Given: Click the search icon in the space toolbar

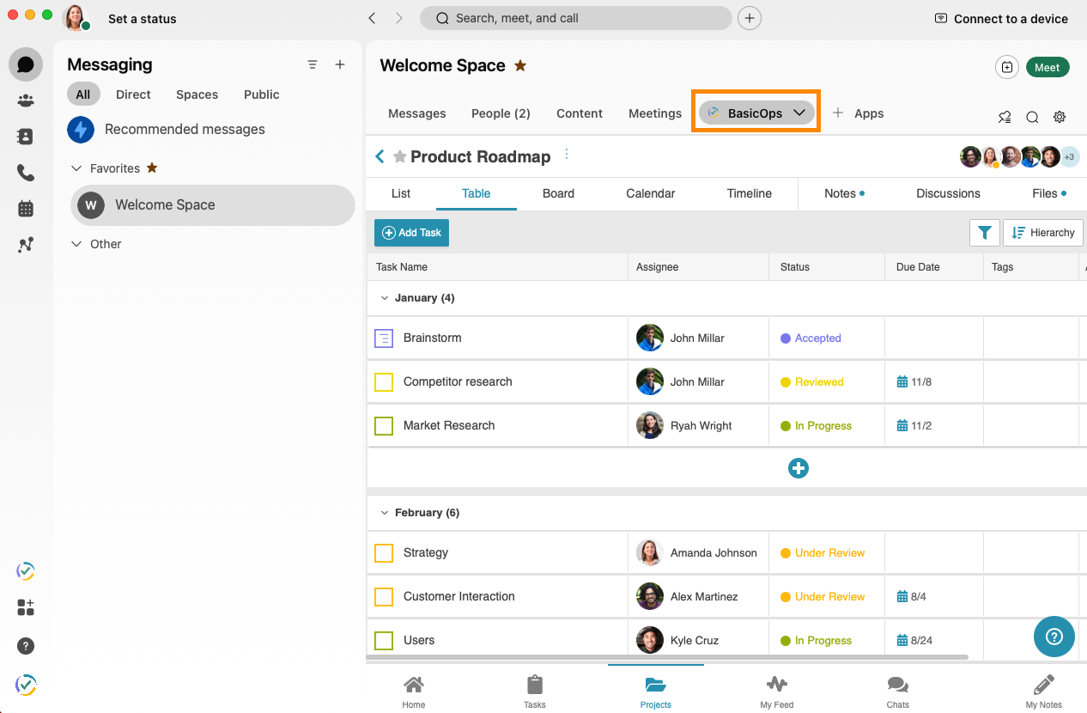Looking at the screenshot, I should 1032,117.
